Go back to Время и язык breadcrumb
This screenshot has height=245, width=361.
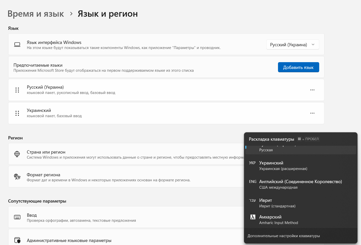[36, 14]
